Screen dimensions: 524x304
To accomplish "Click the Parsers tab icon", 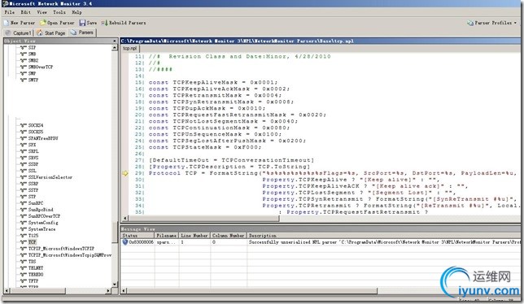I will 73,33.
